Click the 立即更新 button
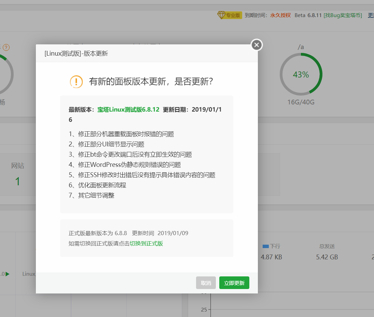The image size is (374, 317). pyautogui.click(x=234, y=283)
